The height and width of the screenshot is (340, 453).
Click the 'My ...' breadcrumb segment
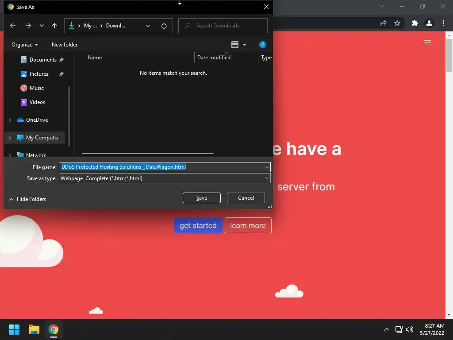(x=90, y=26)
